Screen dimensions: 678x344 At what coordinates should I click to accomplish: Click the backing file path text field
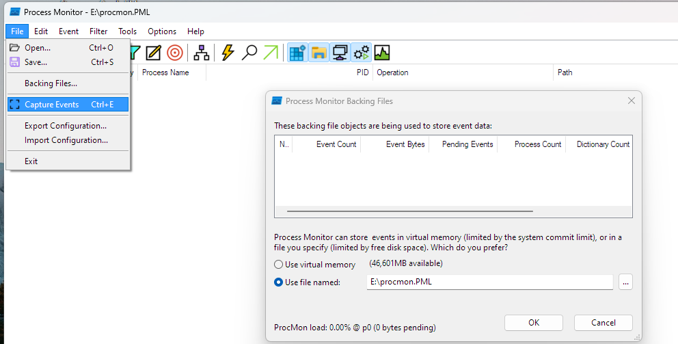(489, 282)
